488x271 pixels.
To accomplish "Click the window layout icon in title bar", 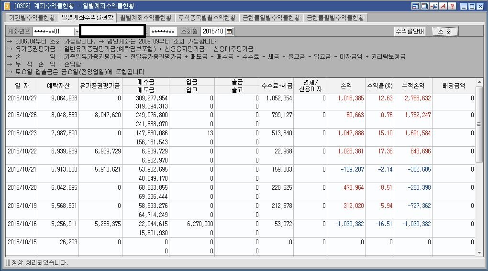I will tap(415, 6).
